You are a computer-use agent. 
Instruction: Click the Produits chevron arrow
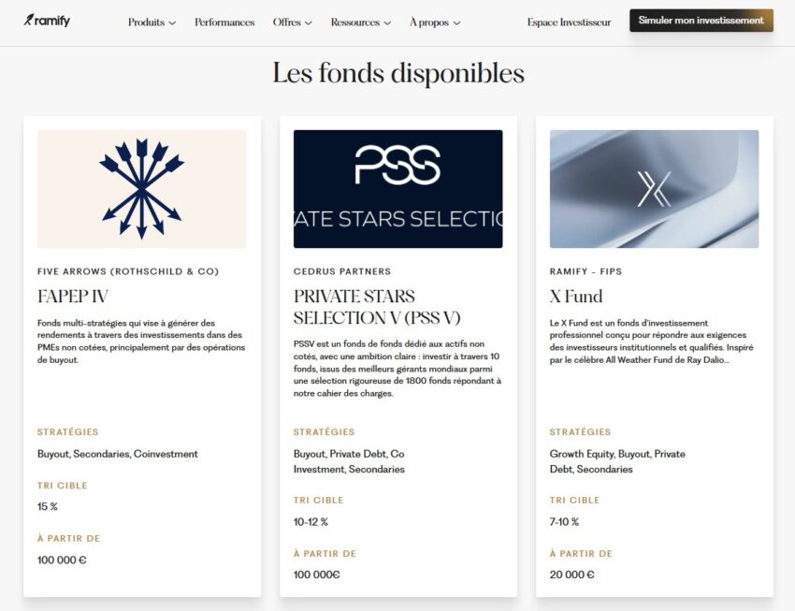coord(172,23)
